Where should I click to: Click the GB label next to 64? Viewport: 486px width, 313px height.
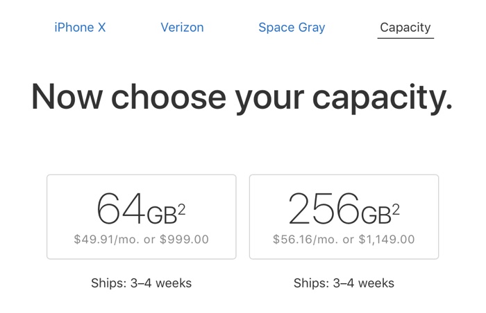click(161, 215)
